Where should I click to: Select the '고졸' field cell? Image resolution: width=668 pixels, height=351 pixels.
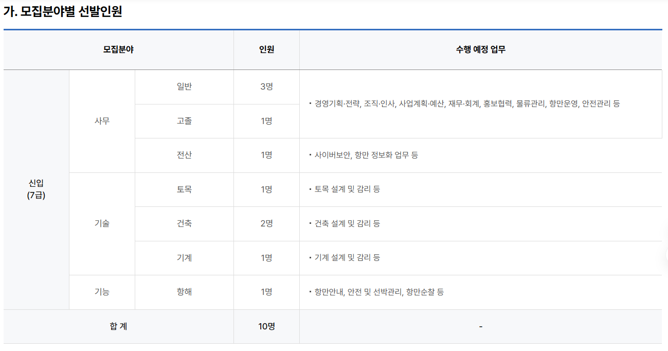[184, 121]
